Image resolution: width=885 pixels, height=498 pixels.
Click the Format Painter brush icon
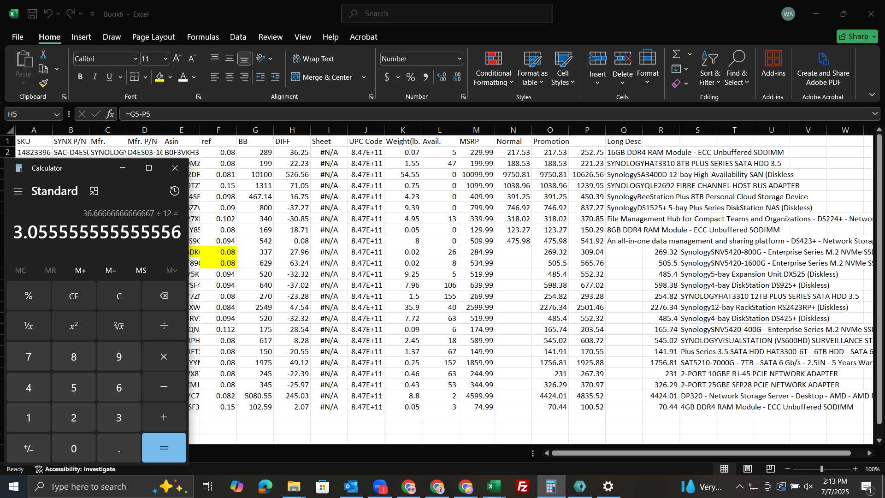coord(43,83)
